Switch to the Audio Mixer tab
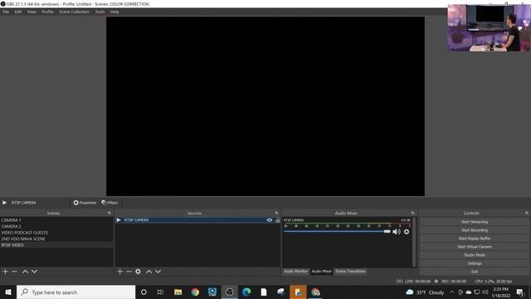The height and width of the screenshot is (299, 531). (x=321, y=272)
